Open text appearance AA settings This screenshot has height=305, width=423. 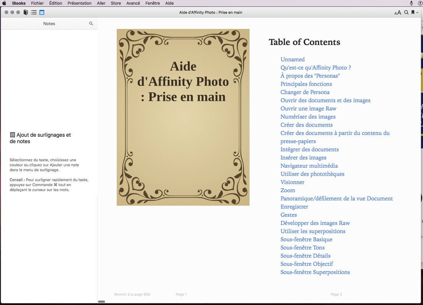click(x=397, y=13)
